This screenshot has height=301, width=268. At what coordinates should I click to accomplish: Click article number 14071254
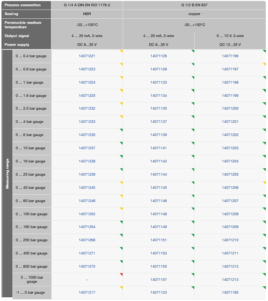[87, 227]
